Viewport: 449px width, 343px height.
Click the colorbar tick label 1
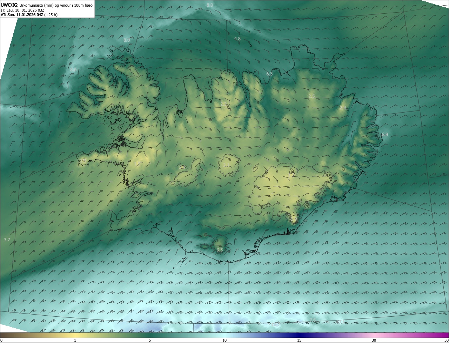(75, 340)
